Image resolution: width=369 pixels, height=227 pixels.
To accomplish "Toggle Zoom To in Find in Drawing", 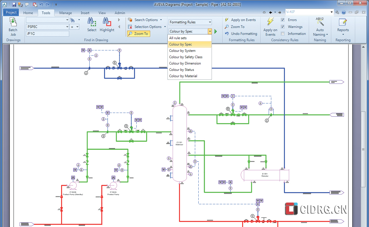I will (x=139, y=34).
